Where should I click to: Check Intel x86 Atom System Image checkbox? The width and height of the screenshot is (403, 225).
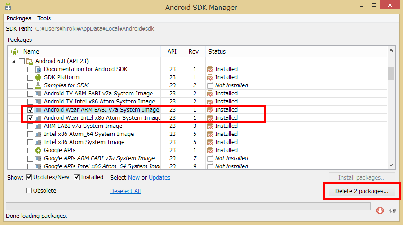click(31, 142)
